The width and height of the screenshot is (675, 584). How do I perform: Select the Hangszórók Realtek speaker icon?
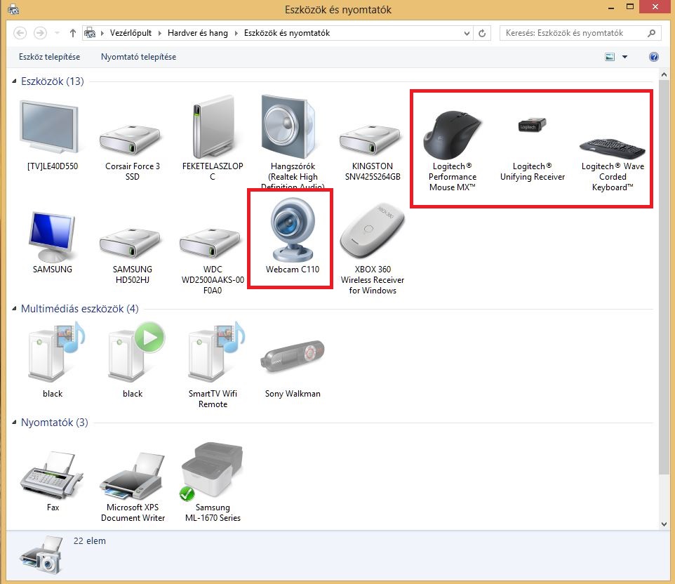pyautogui.click(x=288, y=127)
